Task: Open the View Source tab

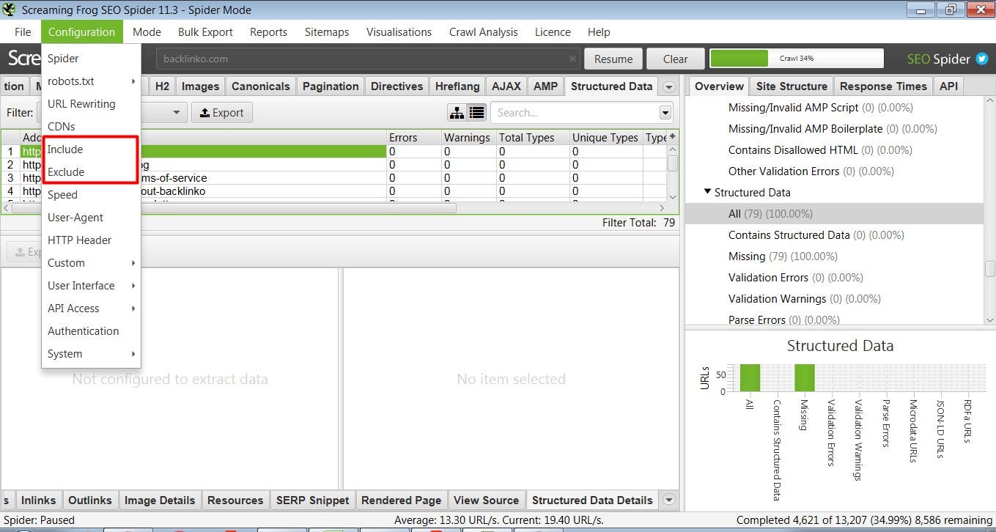Action: (487, 500)
